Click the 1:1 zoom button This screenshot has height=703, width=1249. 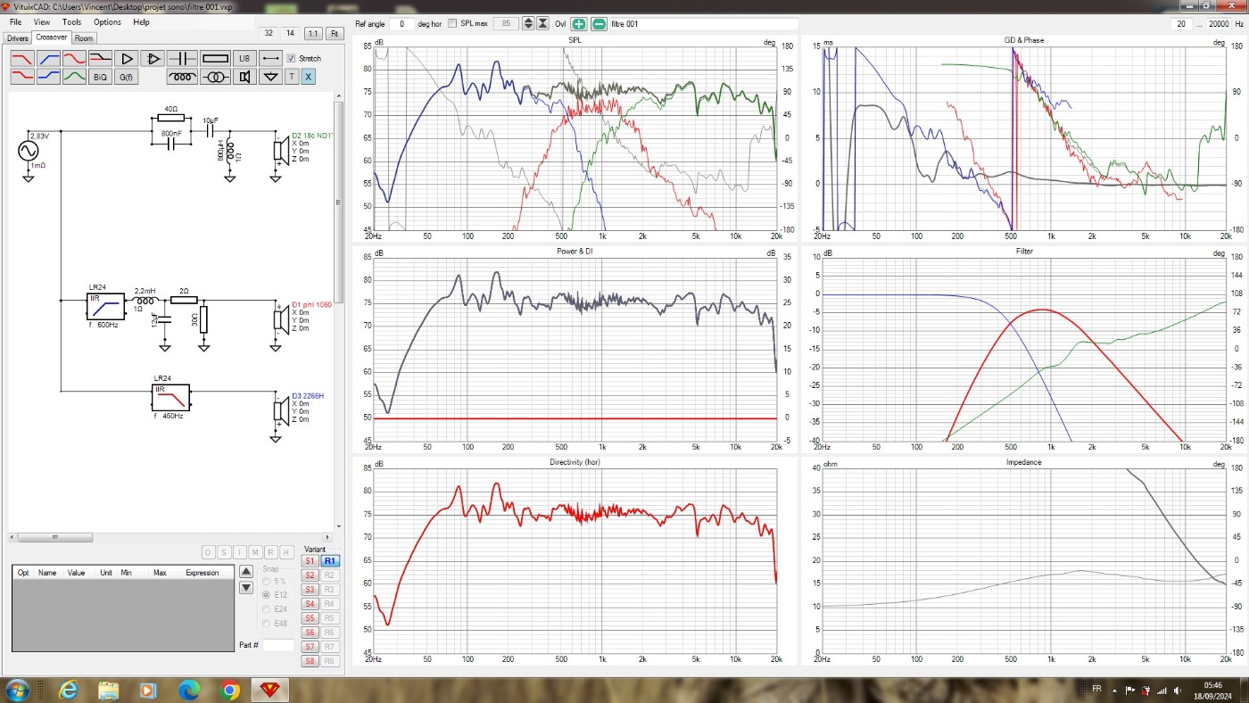point(313,34)
